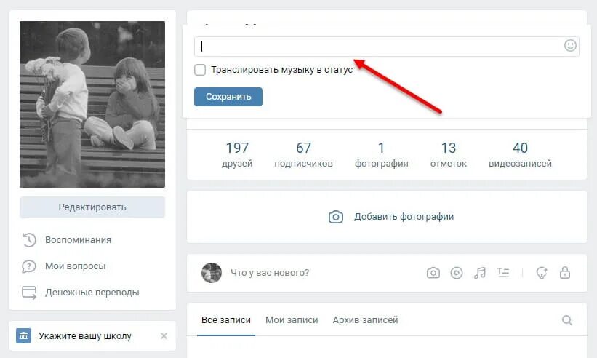Viewport: 597px width, 358px height.
Task: Open the Архив записей tab
Action: tap(365, 320)
